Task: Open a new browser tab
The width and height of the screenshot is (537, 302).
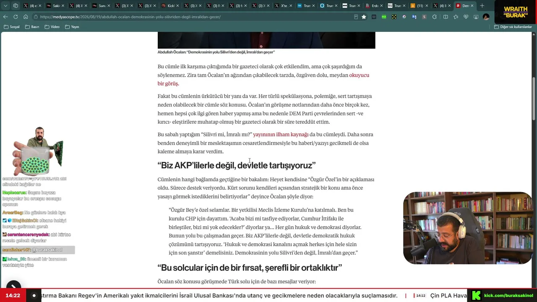Action: click(482, 6)
